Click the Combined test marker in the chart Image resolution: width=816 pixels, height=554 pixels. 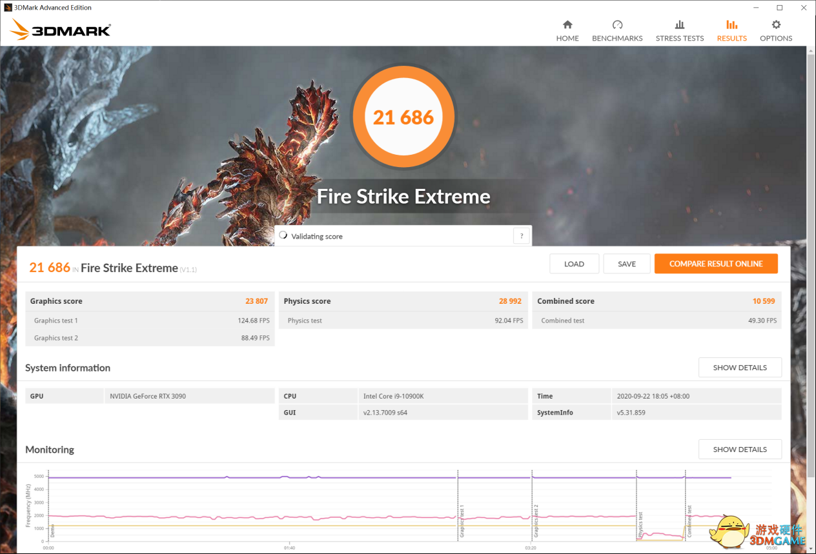tap(689, 522)
